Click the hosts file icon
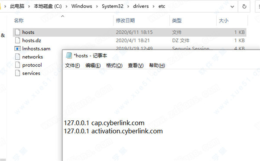This screenshot has width=260, height=161. pos(17,32)
